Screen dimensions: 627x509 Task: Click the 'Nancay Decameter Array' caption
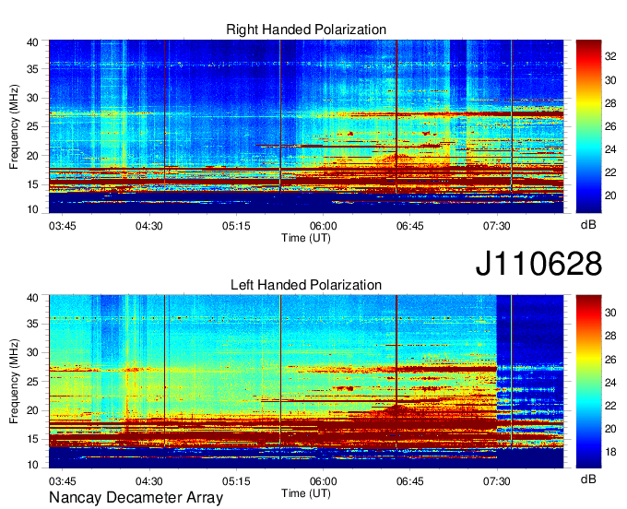(136, 497)
